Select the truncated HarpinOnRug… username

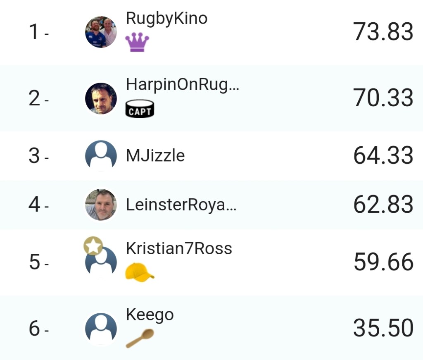pyautogui.click(x=182, y=85)
